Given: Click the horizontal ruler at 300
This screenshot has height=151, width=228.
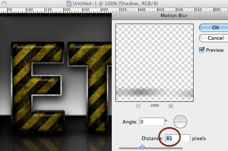Looking at the screenshot, I should click(x=105, y=10).
